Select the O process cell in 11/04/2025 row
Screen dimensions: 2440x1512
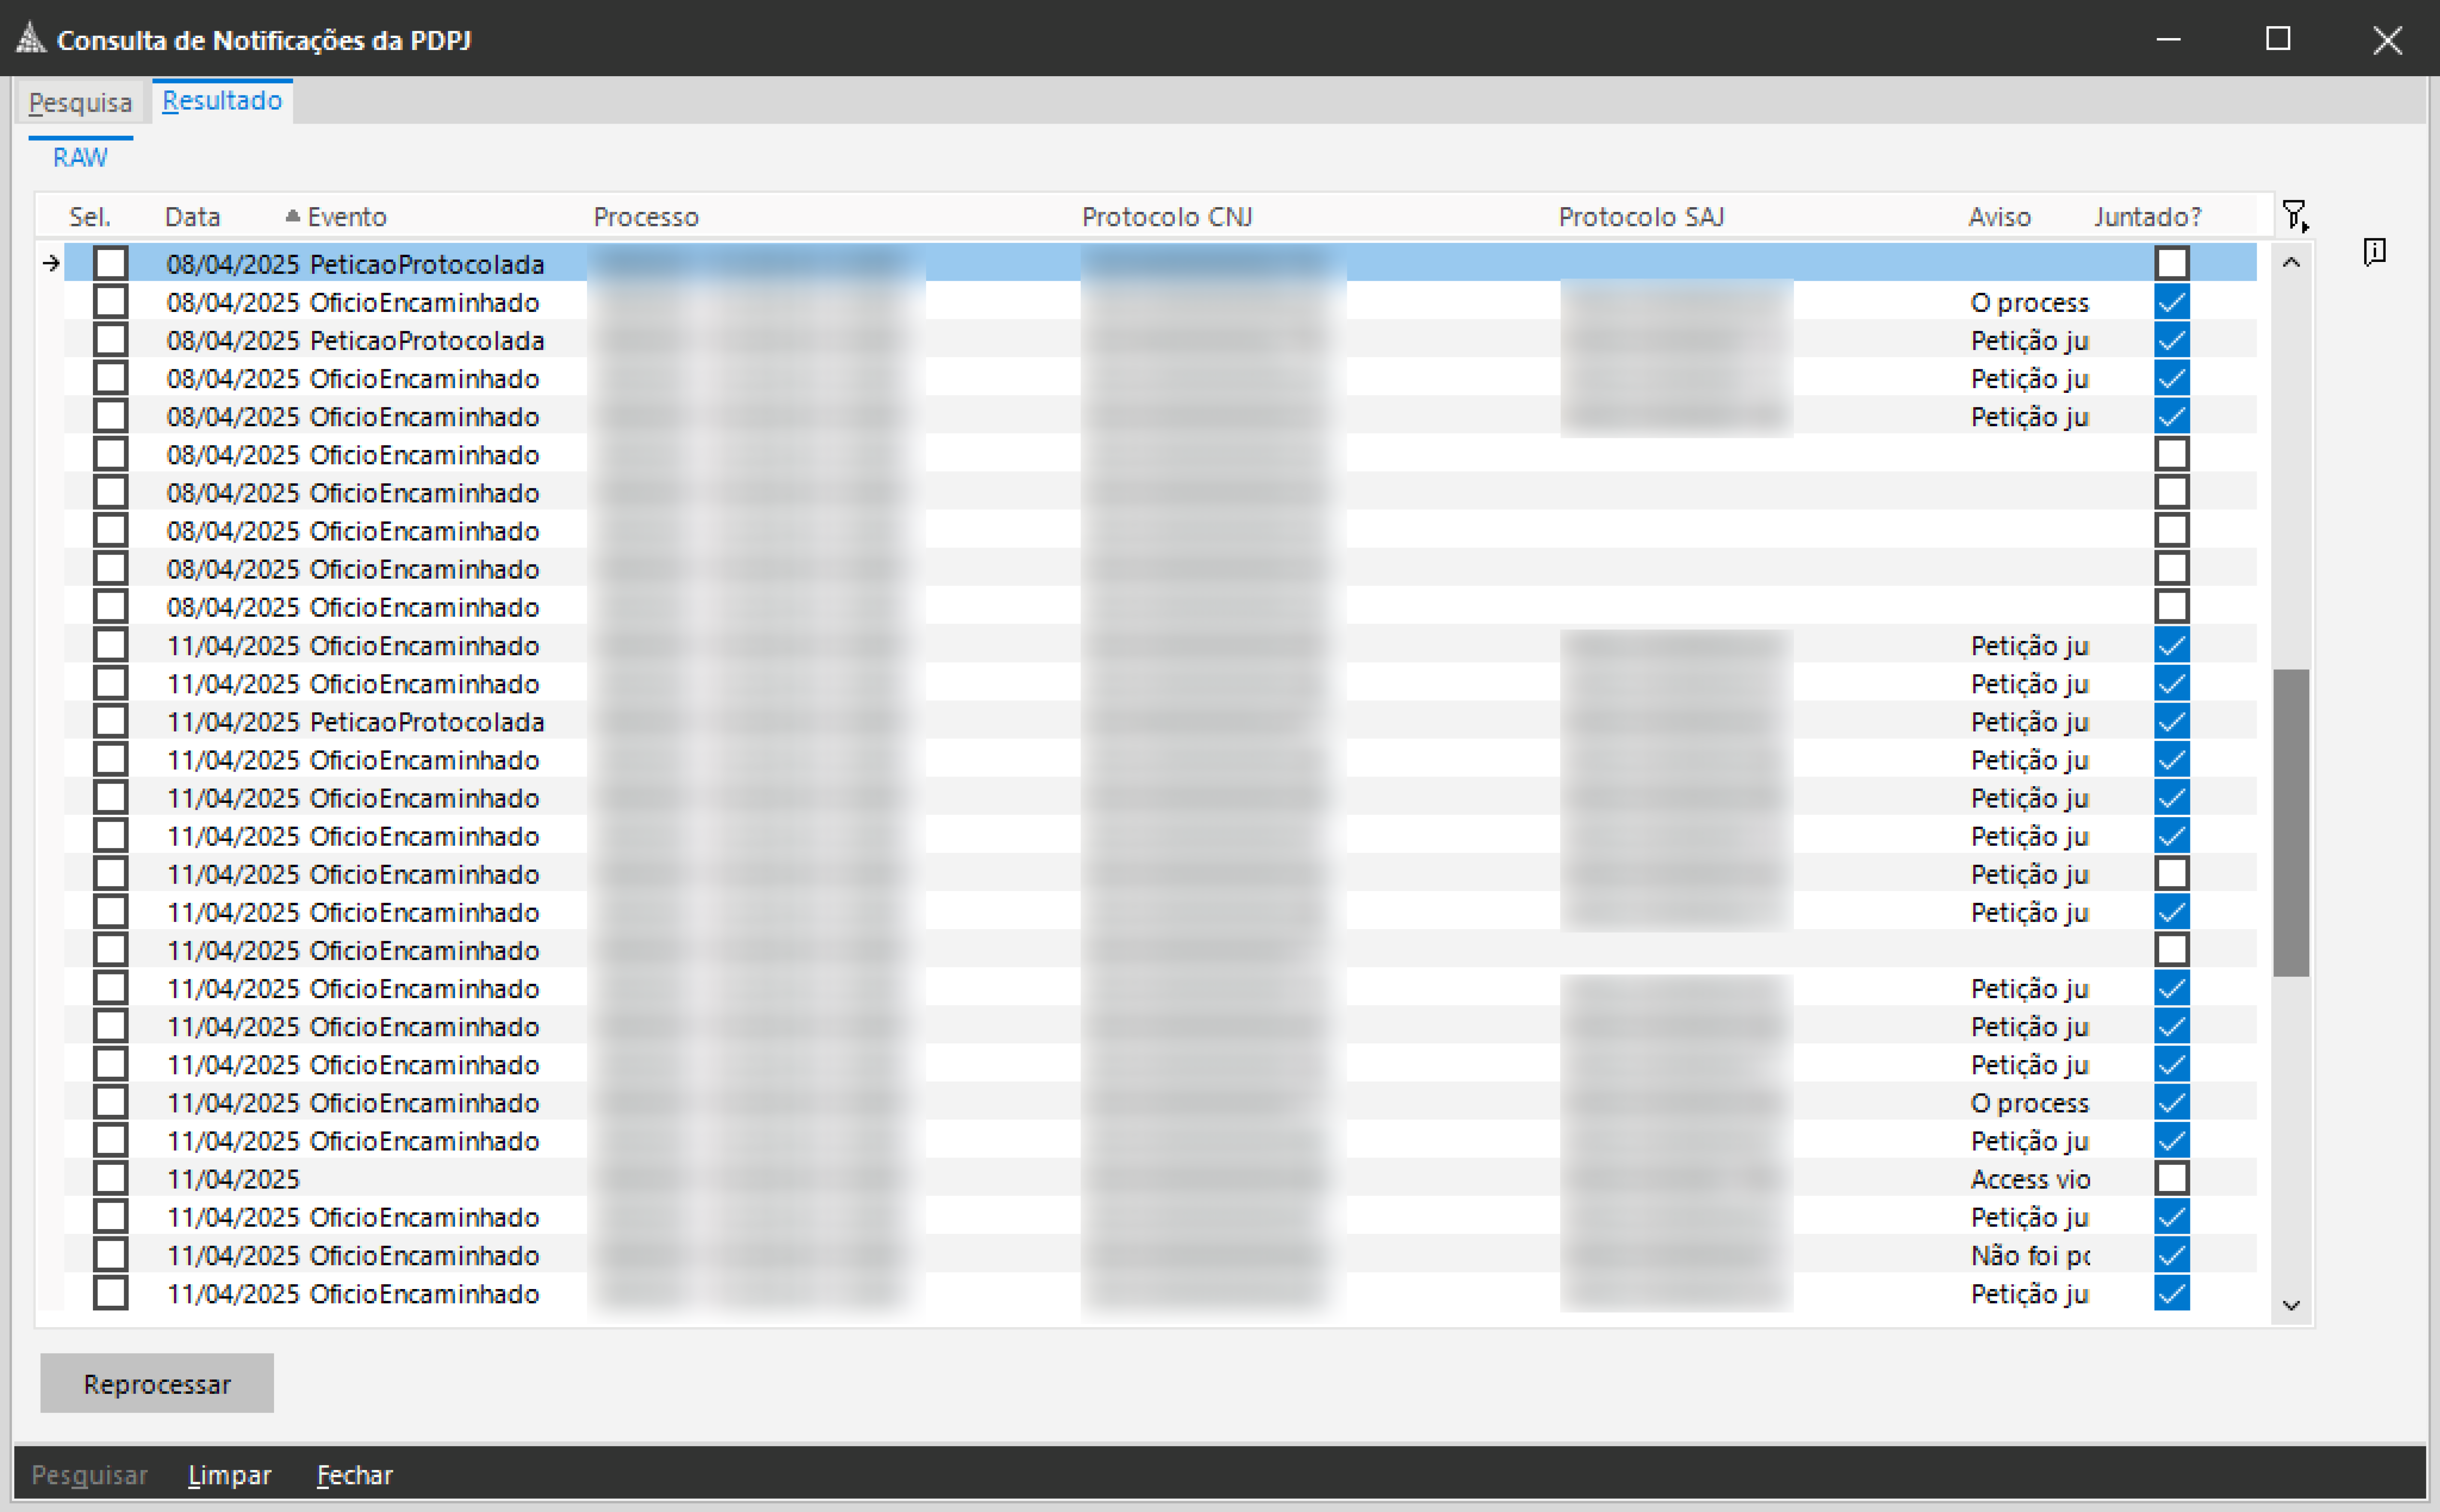click(2030, 1103)
